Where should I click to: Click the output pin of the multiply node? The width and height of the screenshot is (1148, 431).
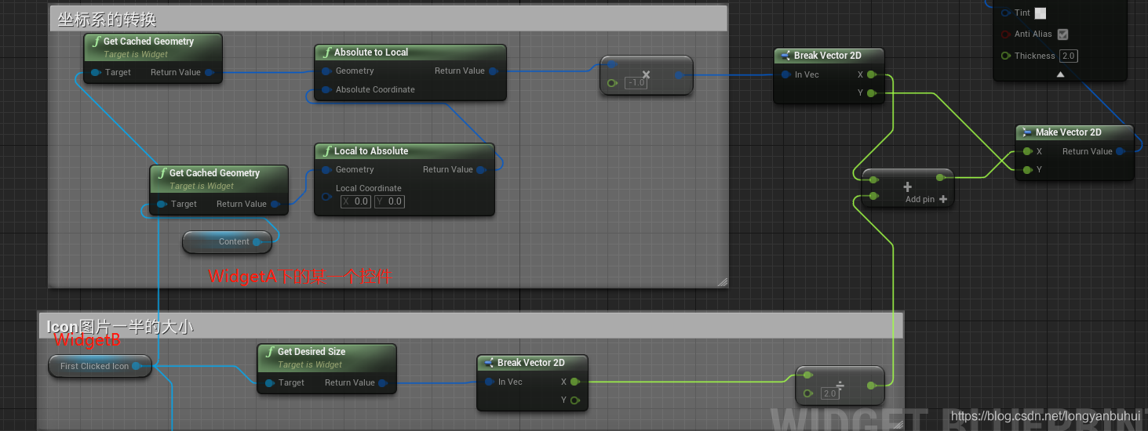coord(679,76)
